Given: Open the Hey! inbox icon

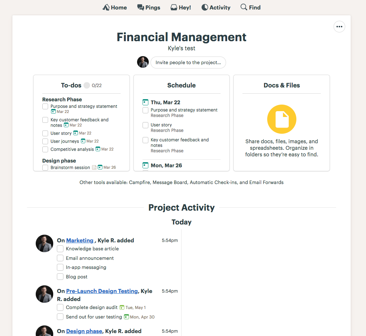Looking at the screenshot, I should click(174, 7).
